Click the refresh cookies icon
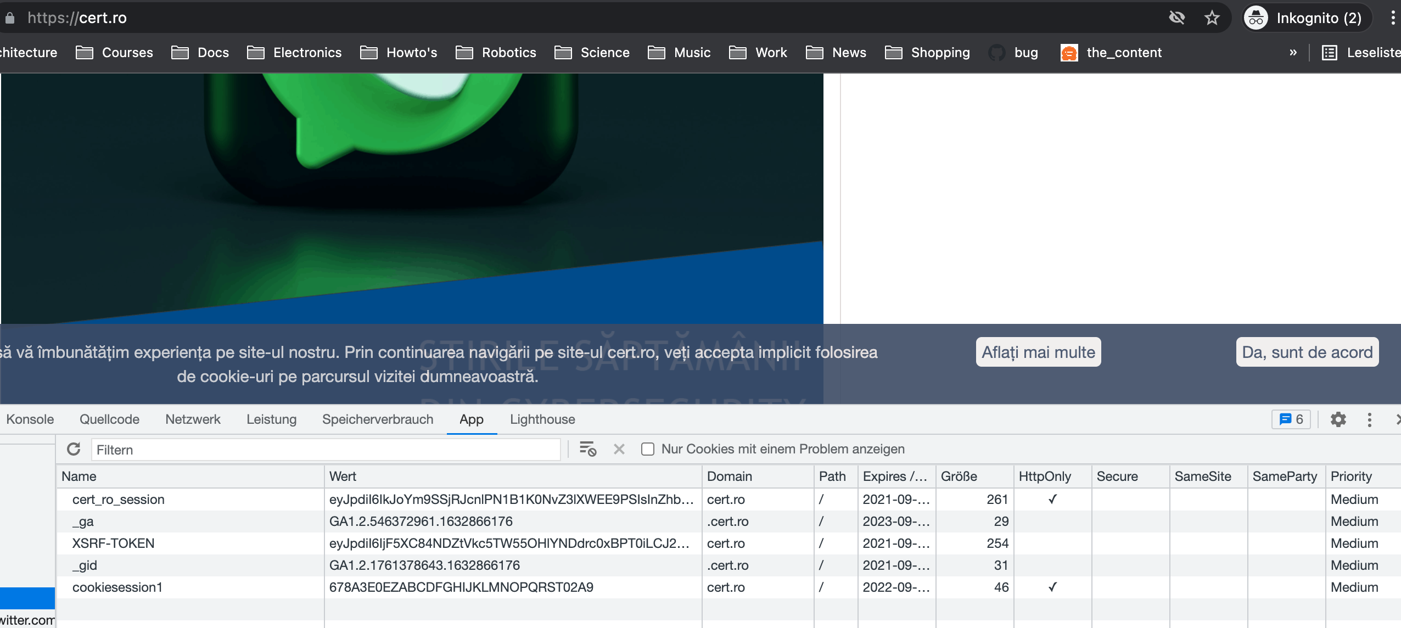Image resolution: width=1401 pixels, height=628 pixels. (x=74, y=449)
